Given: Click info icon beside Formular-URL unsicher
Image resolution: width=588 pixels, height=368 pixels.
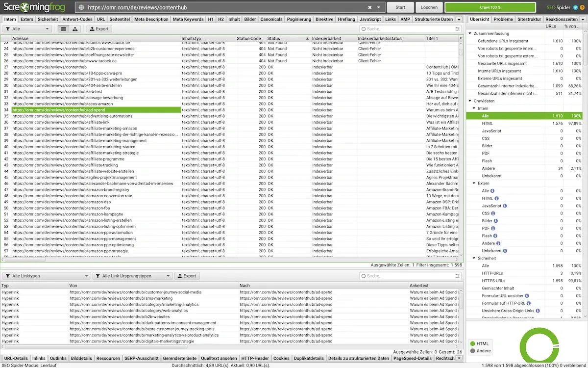Looking at the screenshot, I should tap(527, 296).
